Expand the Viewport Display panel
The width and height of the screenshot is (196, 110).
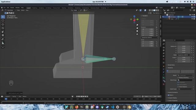(172, 98)
